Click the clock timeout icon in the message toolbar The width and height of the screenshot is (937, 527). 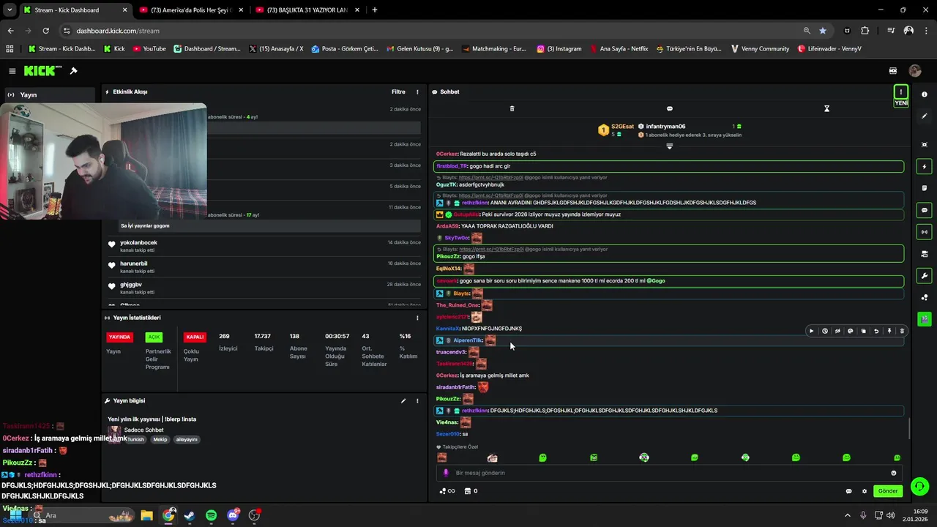(x=824, y=331)
